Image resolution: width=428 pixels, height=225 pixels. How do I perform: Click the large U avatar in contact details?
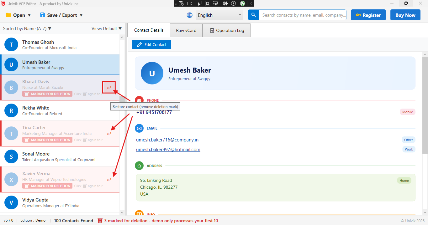[x=152, y=73]
